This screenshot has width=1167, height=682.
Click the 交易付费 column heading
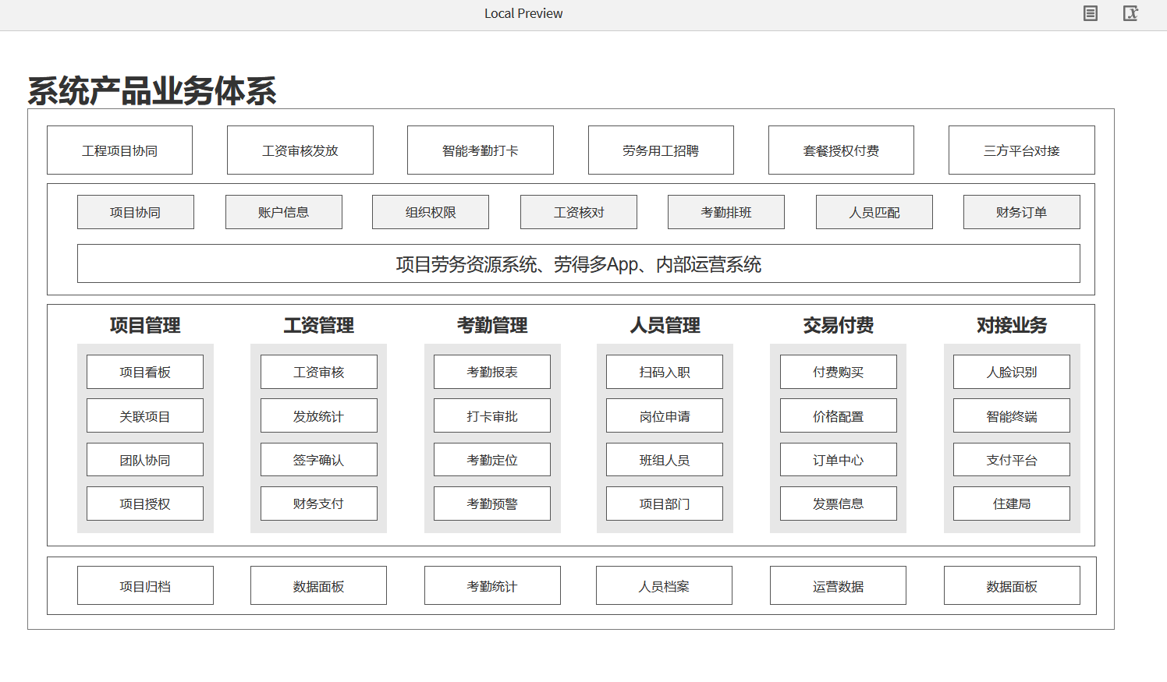839,325
